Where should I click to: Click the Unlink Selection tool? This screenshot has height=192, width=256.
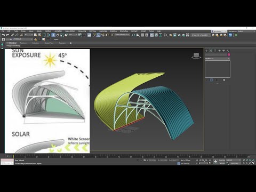coord(17,35)
